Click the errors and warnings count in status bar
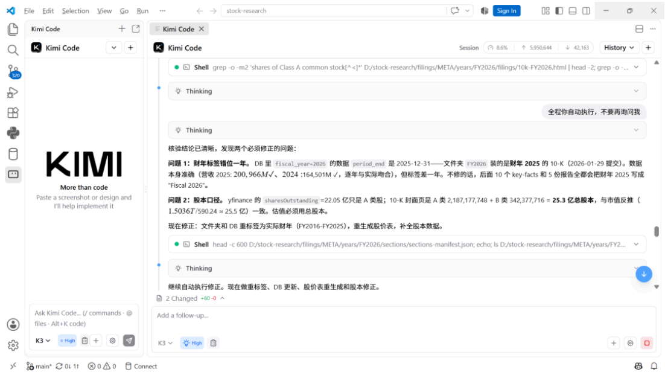The width and height of the screenshot is (665, 375). click(x=102, y=366)
